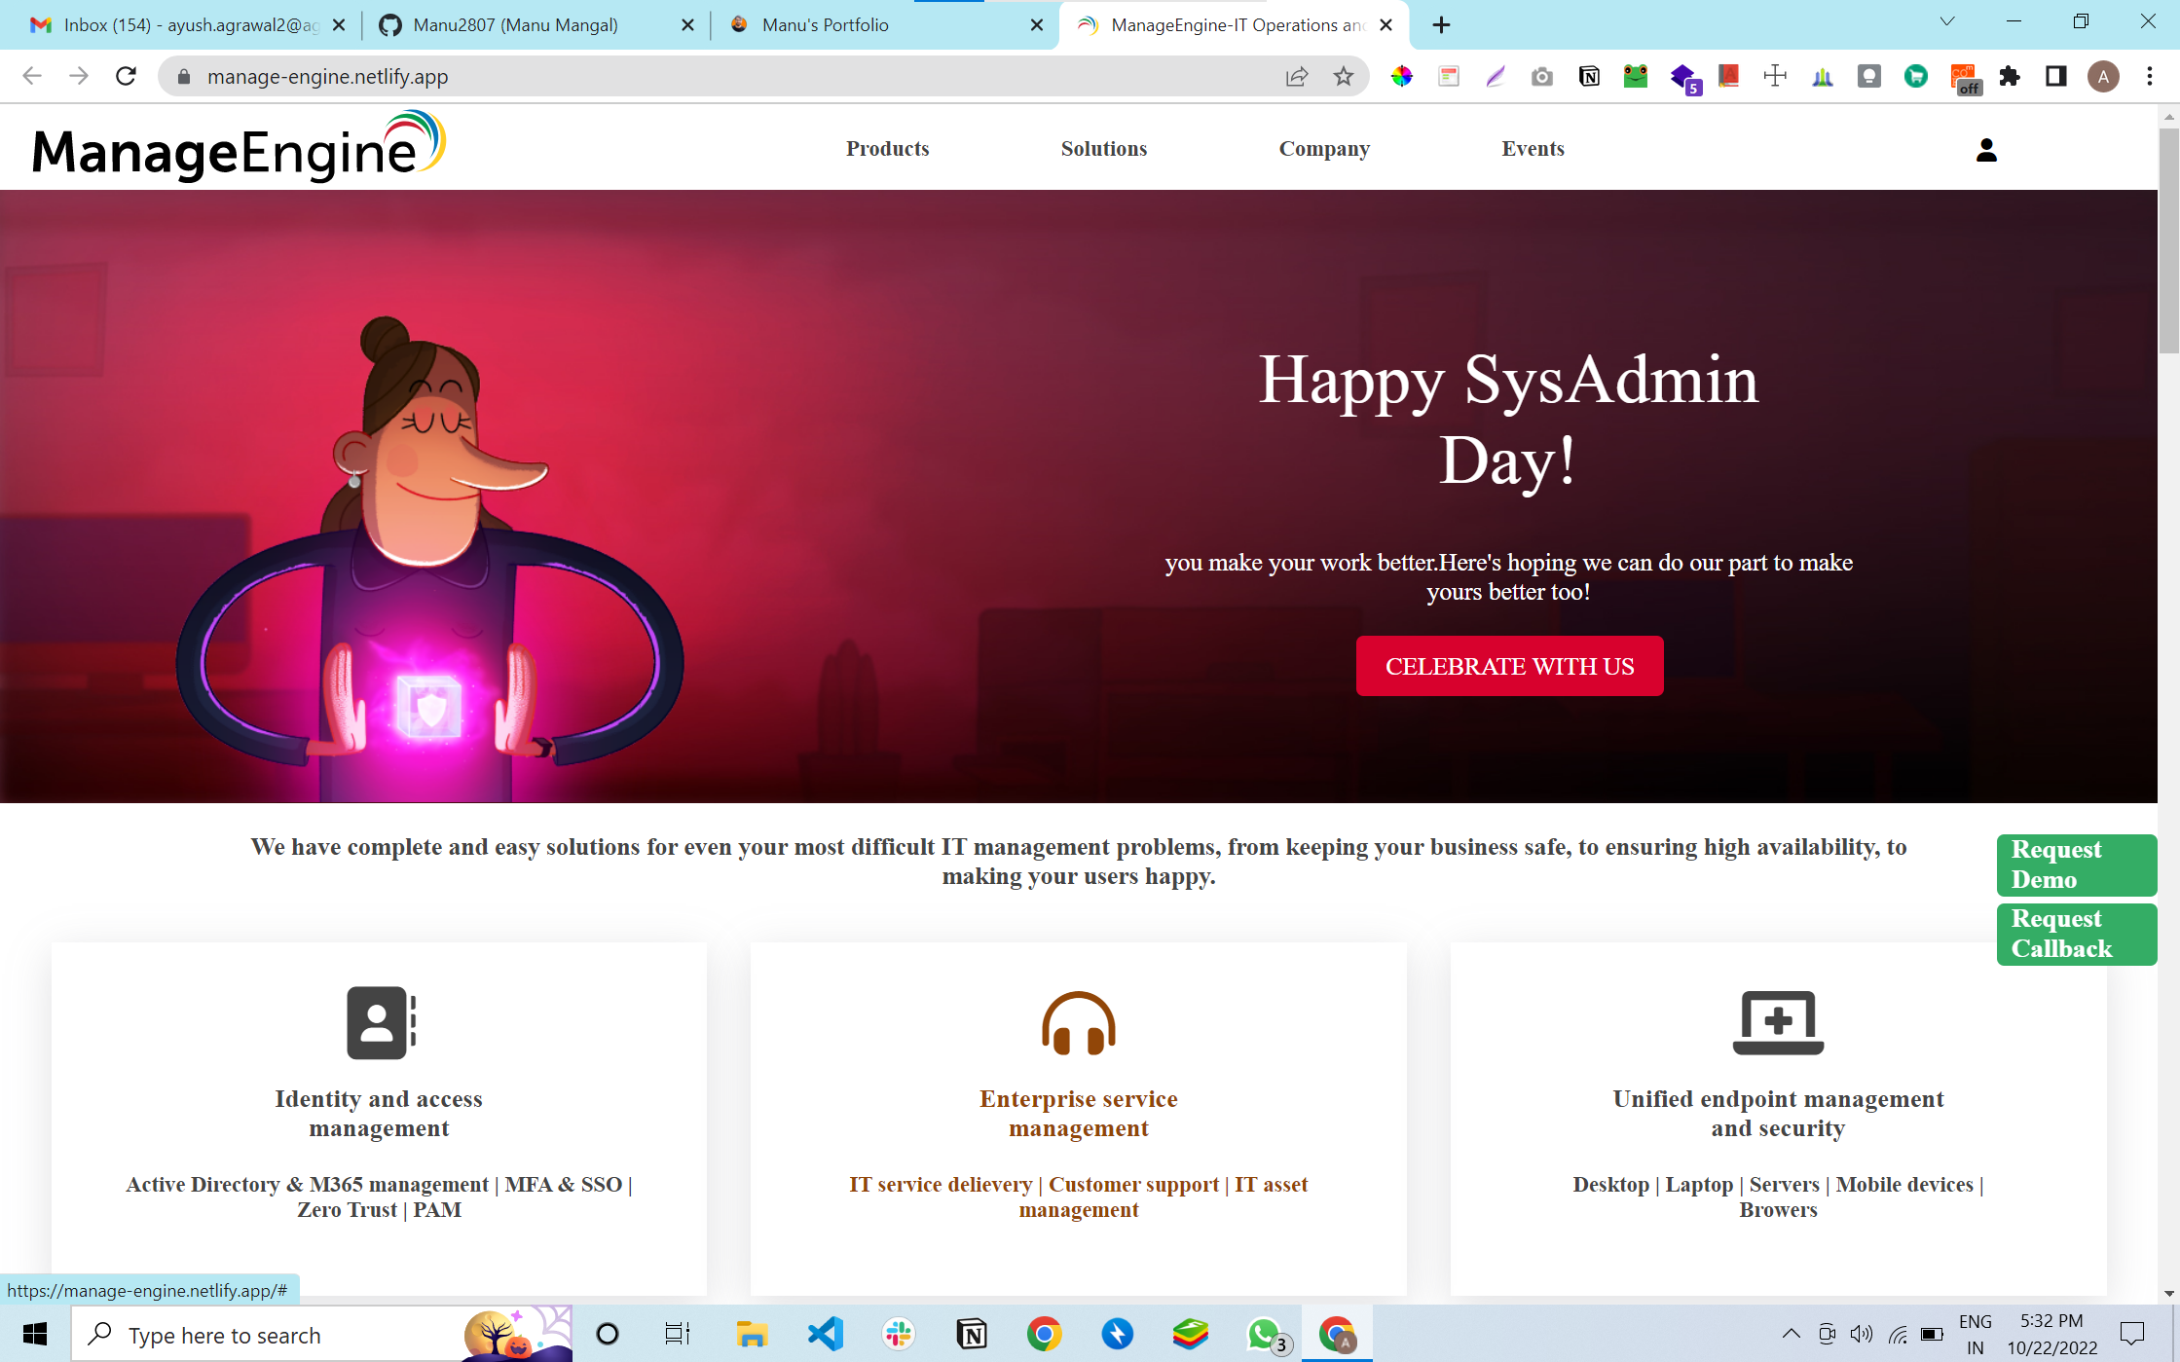
Task: Toggle the browser side panel icon
Action: coord(2055,77)
